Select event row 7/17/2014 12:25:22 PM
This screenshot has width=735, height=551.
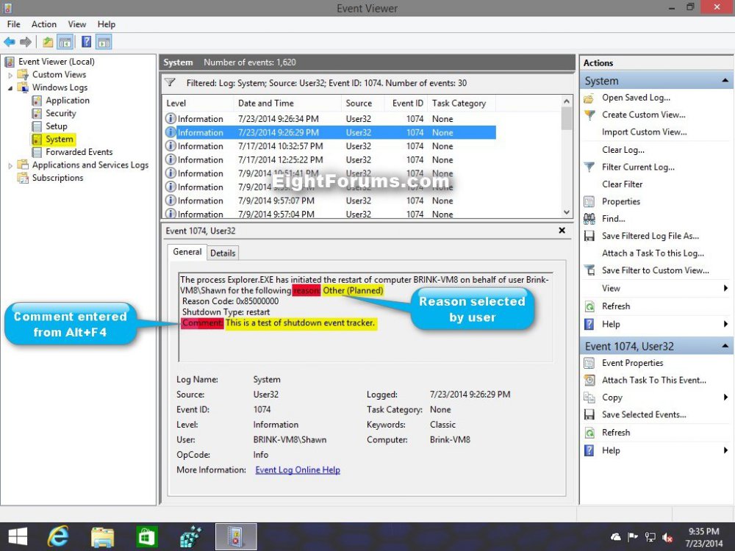(x=329, y=159)
